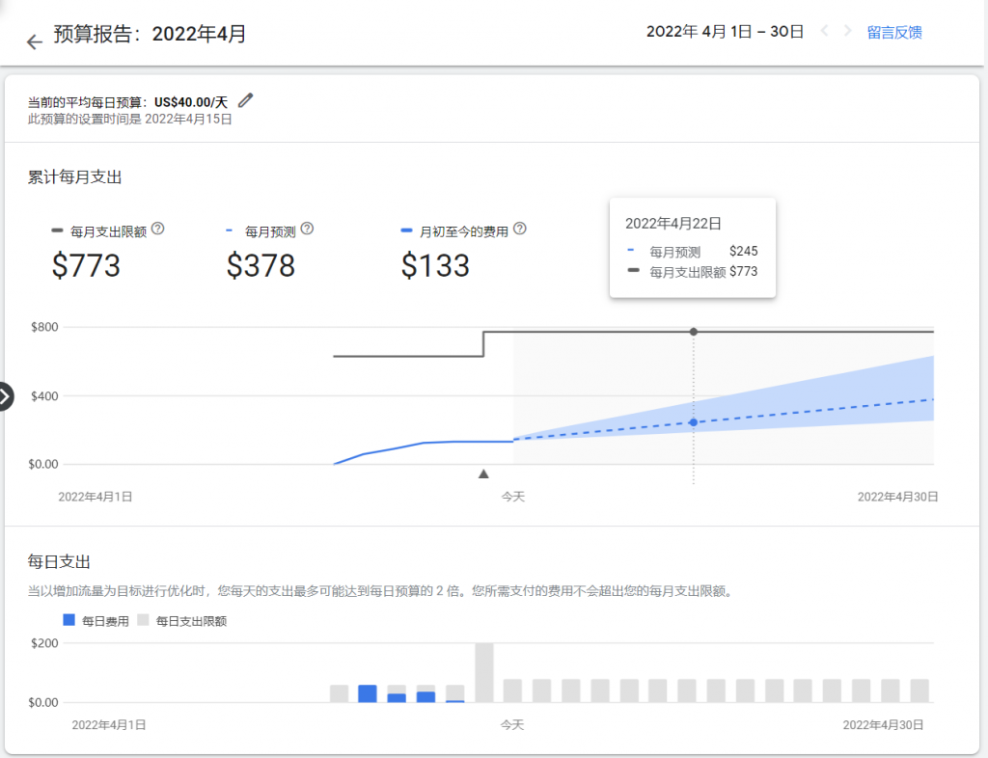Click the $133 month-to-date cost value
The width and height of the screenshot is (988, 758).
click(435, 265)
